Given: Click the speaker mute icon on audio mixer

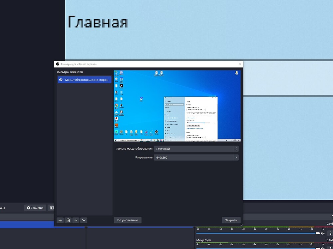Looking at the screenshot, I should [323, 233].
